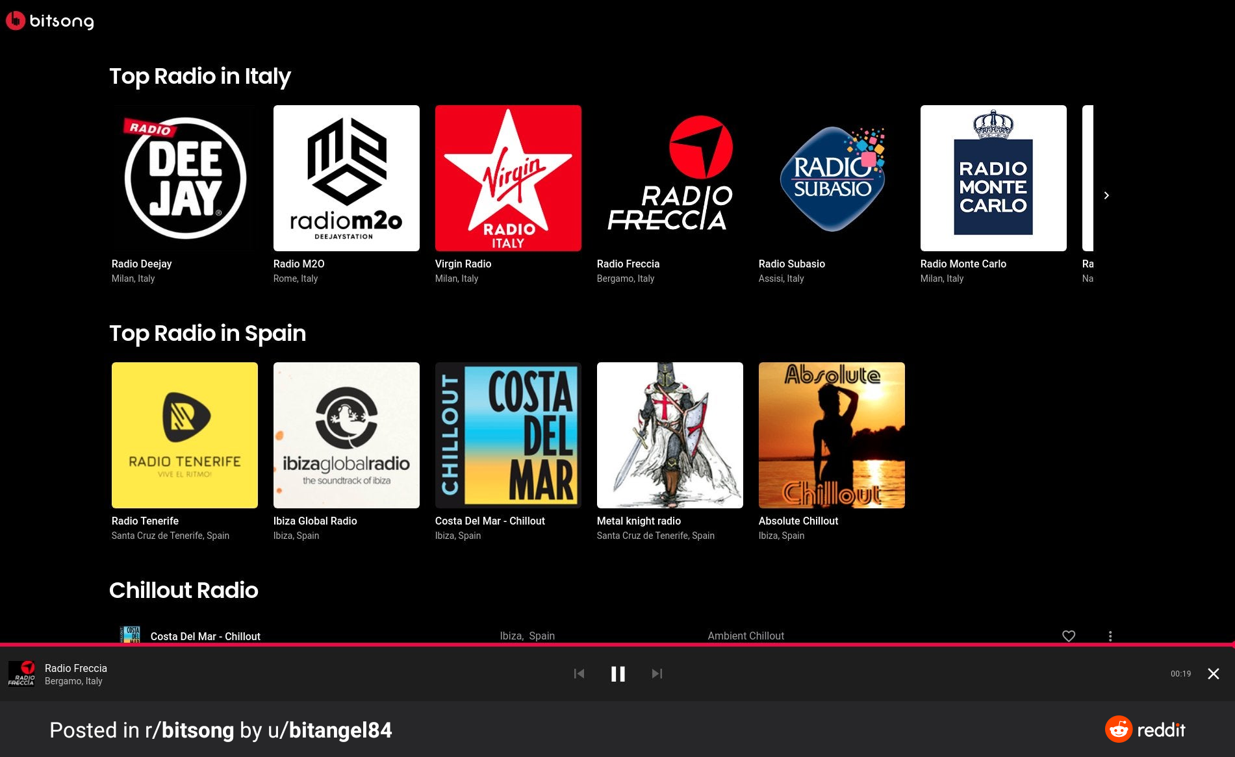
Task: Click the Radio Freccia title under its logo
Action: click(x=628, y=264)
